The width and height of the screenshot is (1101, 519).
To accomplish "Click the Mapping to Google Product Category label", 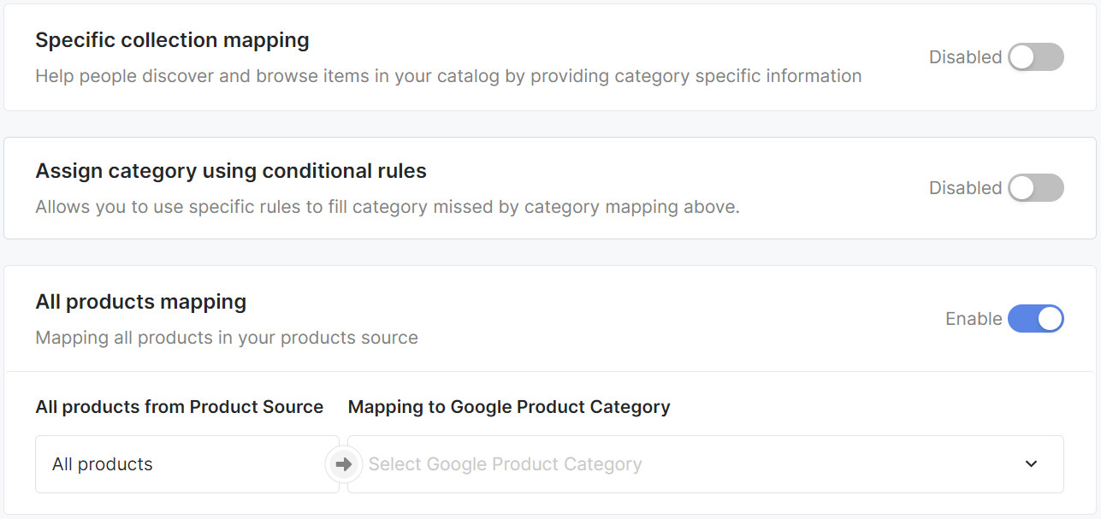I will (509, 407).
